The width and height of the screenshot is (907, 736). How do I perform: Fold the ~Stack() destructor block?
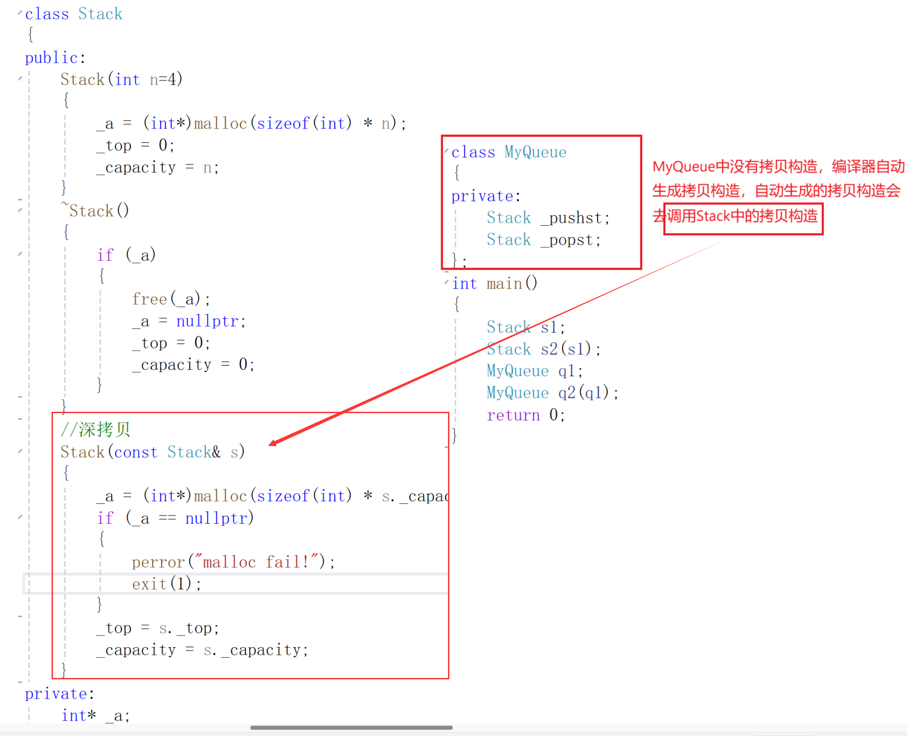click(x=20, y=210)
